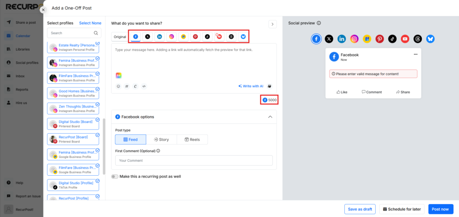459x217 pixels.
Task: Click Write with AI
Action: [x=251, y=87]
